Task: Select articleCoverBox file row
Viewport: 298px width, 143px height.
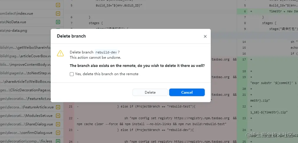Action: pyautogui.click(x=25, y=56)
